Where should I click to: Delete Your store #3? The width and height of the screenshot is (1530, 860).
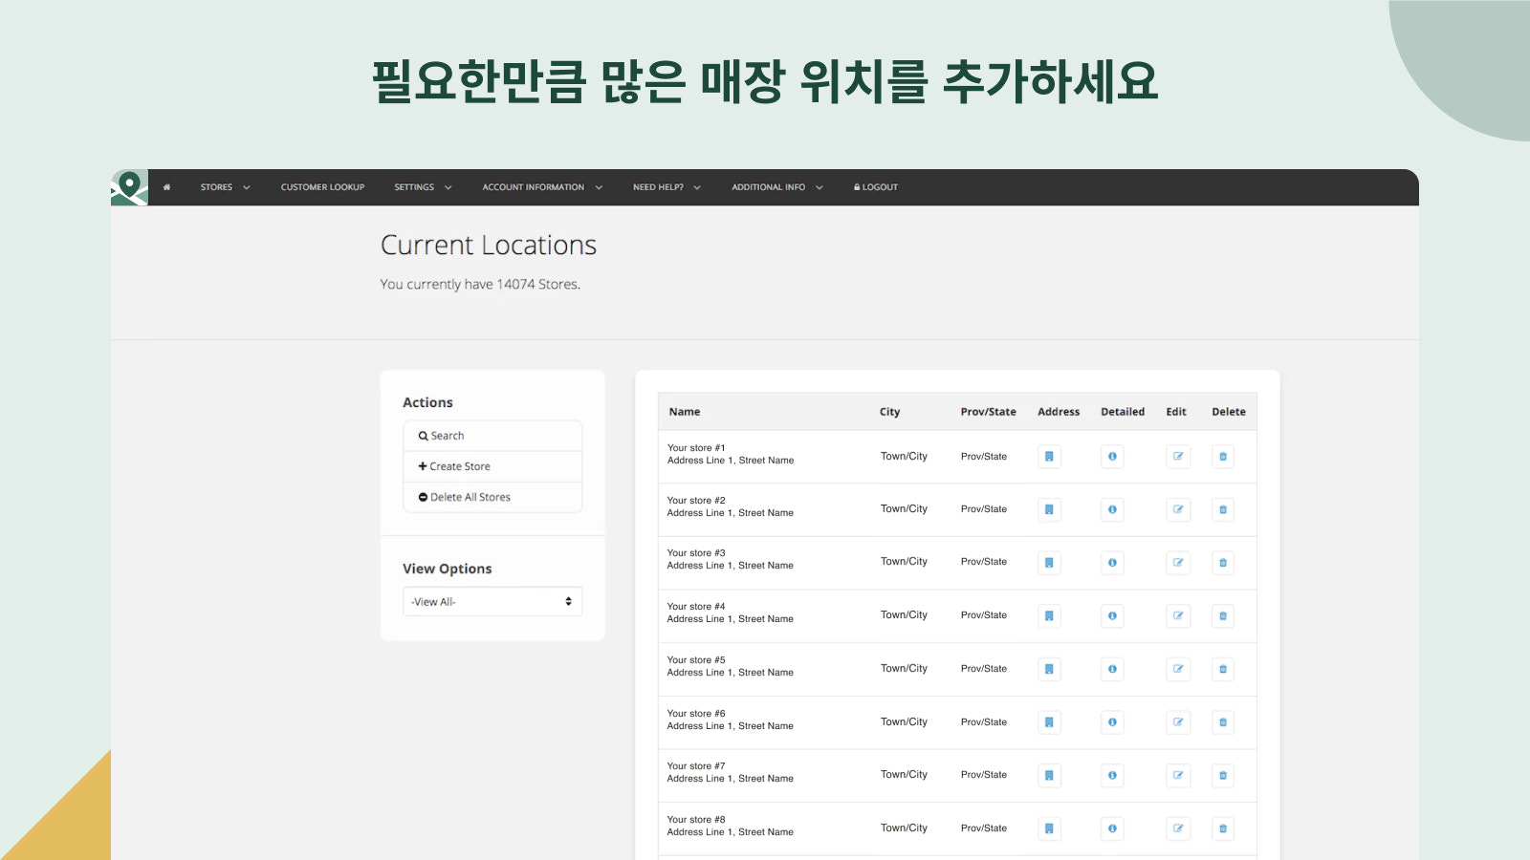tap(1223, 563)
